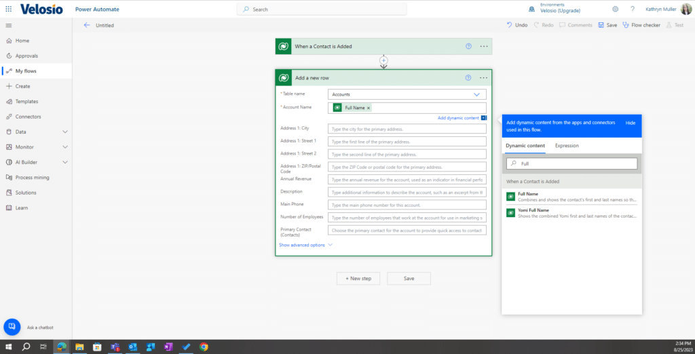Remove the Full Name token from Account Name
This screenshot has width=695, height=354.
[369, 108]
